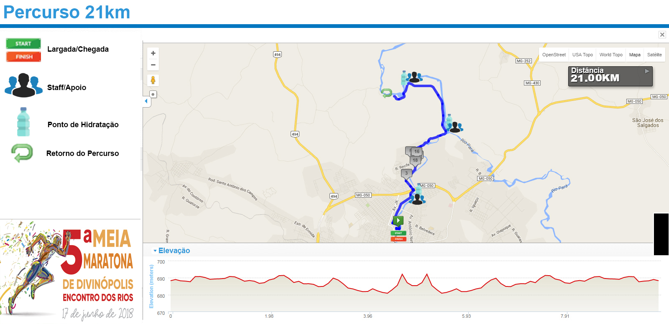Close the map panel with X
The height and width of the screenshot is (324, 669).
[662, 35]
